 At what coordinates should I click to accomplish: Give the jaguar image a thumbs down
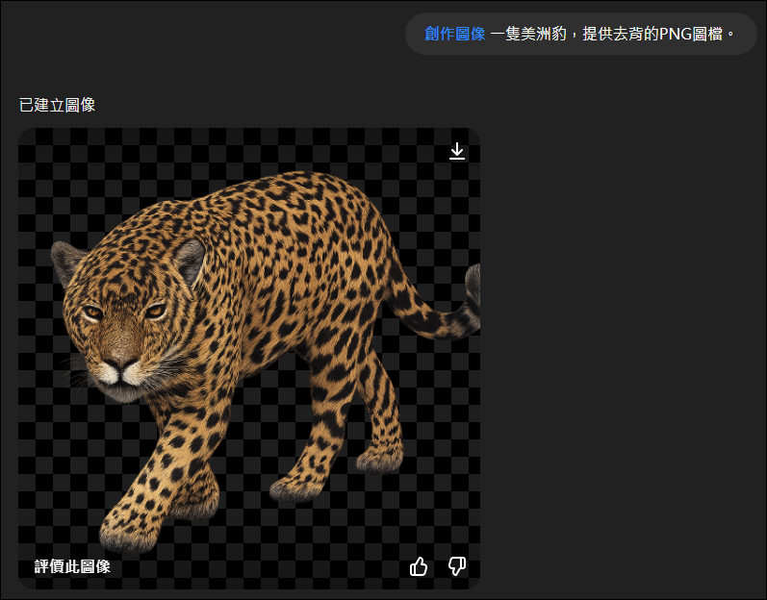pos(457,566)
